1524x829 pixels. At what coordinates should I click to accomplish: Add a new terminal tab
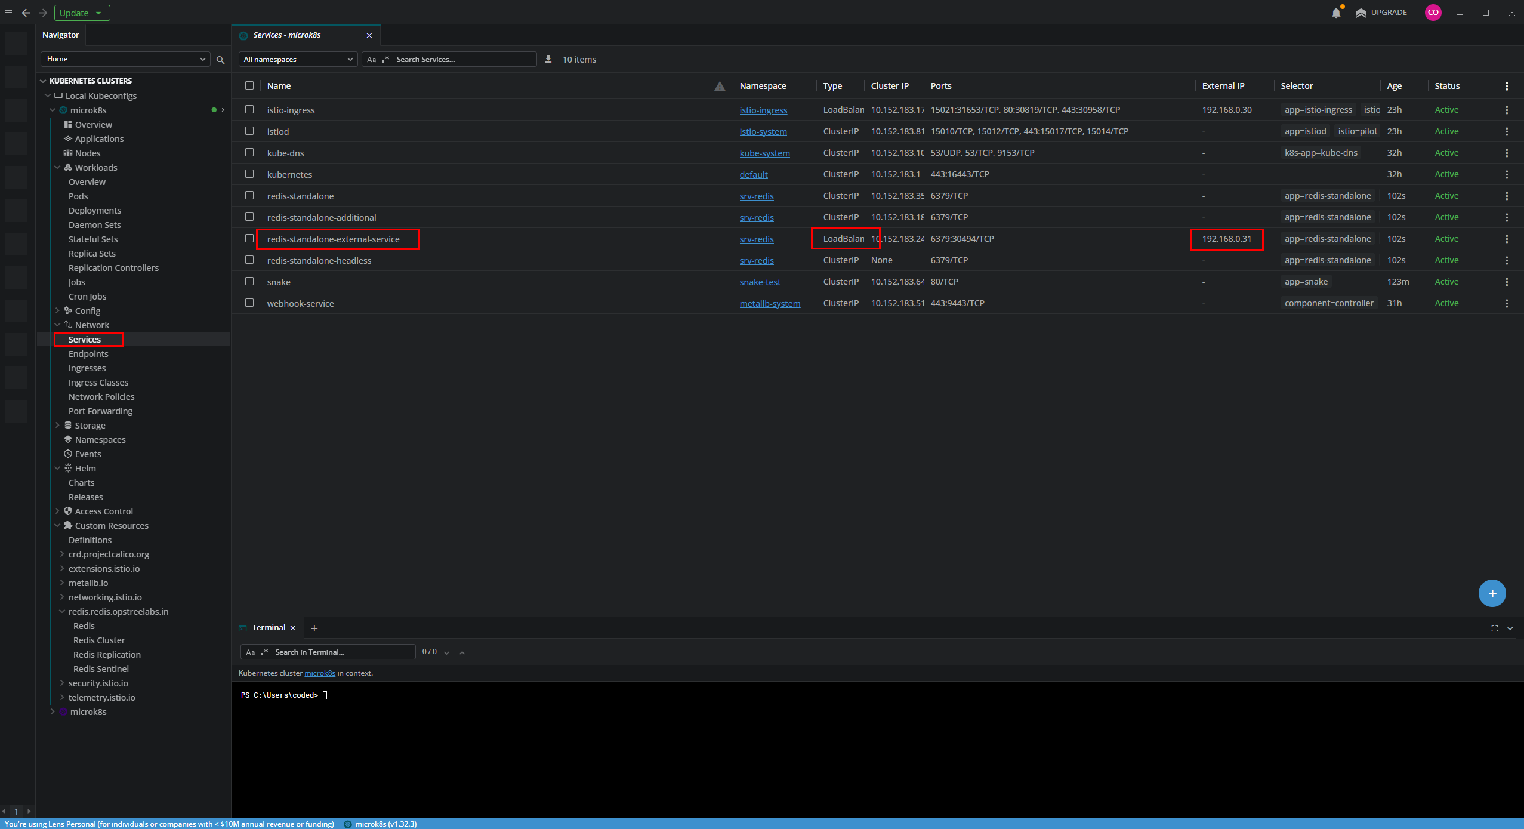314,628
